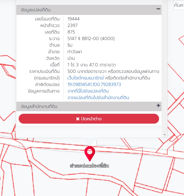The width and height of the screenshot is (184, 196).
Task: Click the 500 บาทต่อตารางวา appraisal text
Action: [x=87, y=71]
